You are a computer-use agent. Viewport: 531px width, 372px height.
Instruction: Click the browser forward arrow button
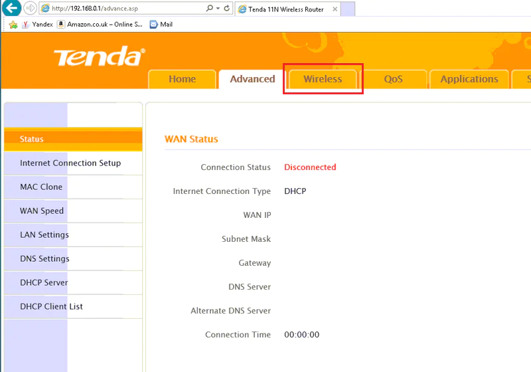30,8
